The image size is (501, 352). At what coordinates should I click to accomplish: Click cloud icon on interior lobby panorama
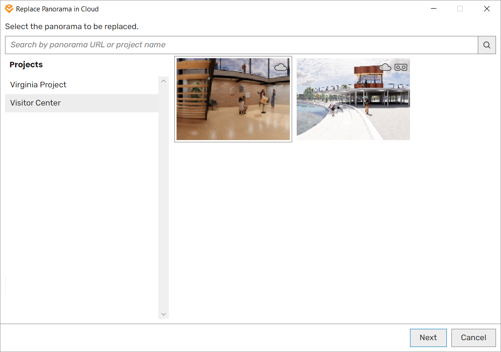coord(281,67)
